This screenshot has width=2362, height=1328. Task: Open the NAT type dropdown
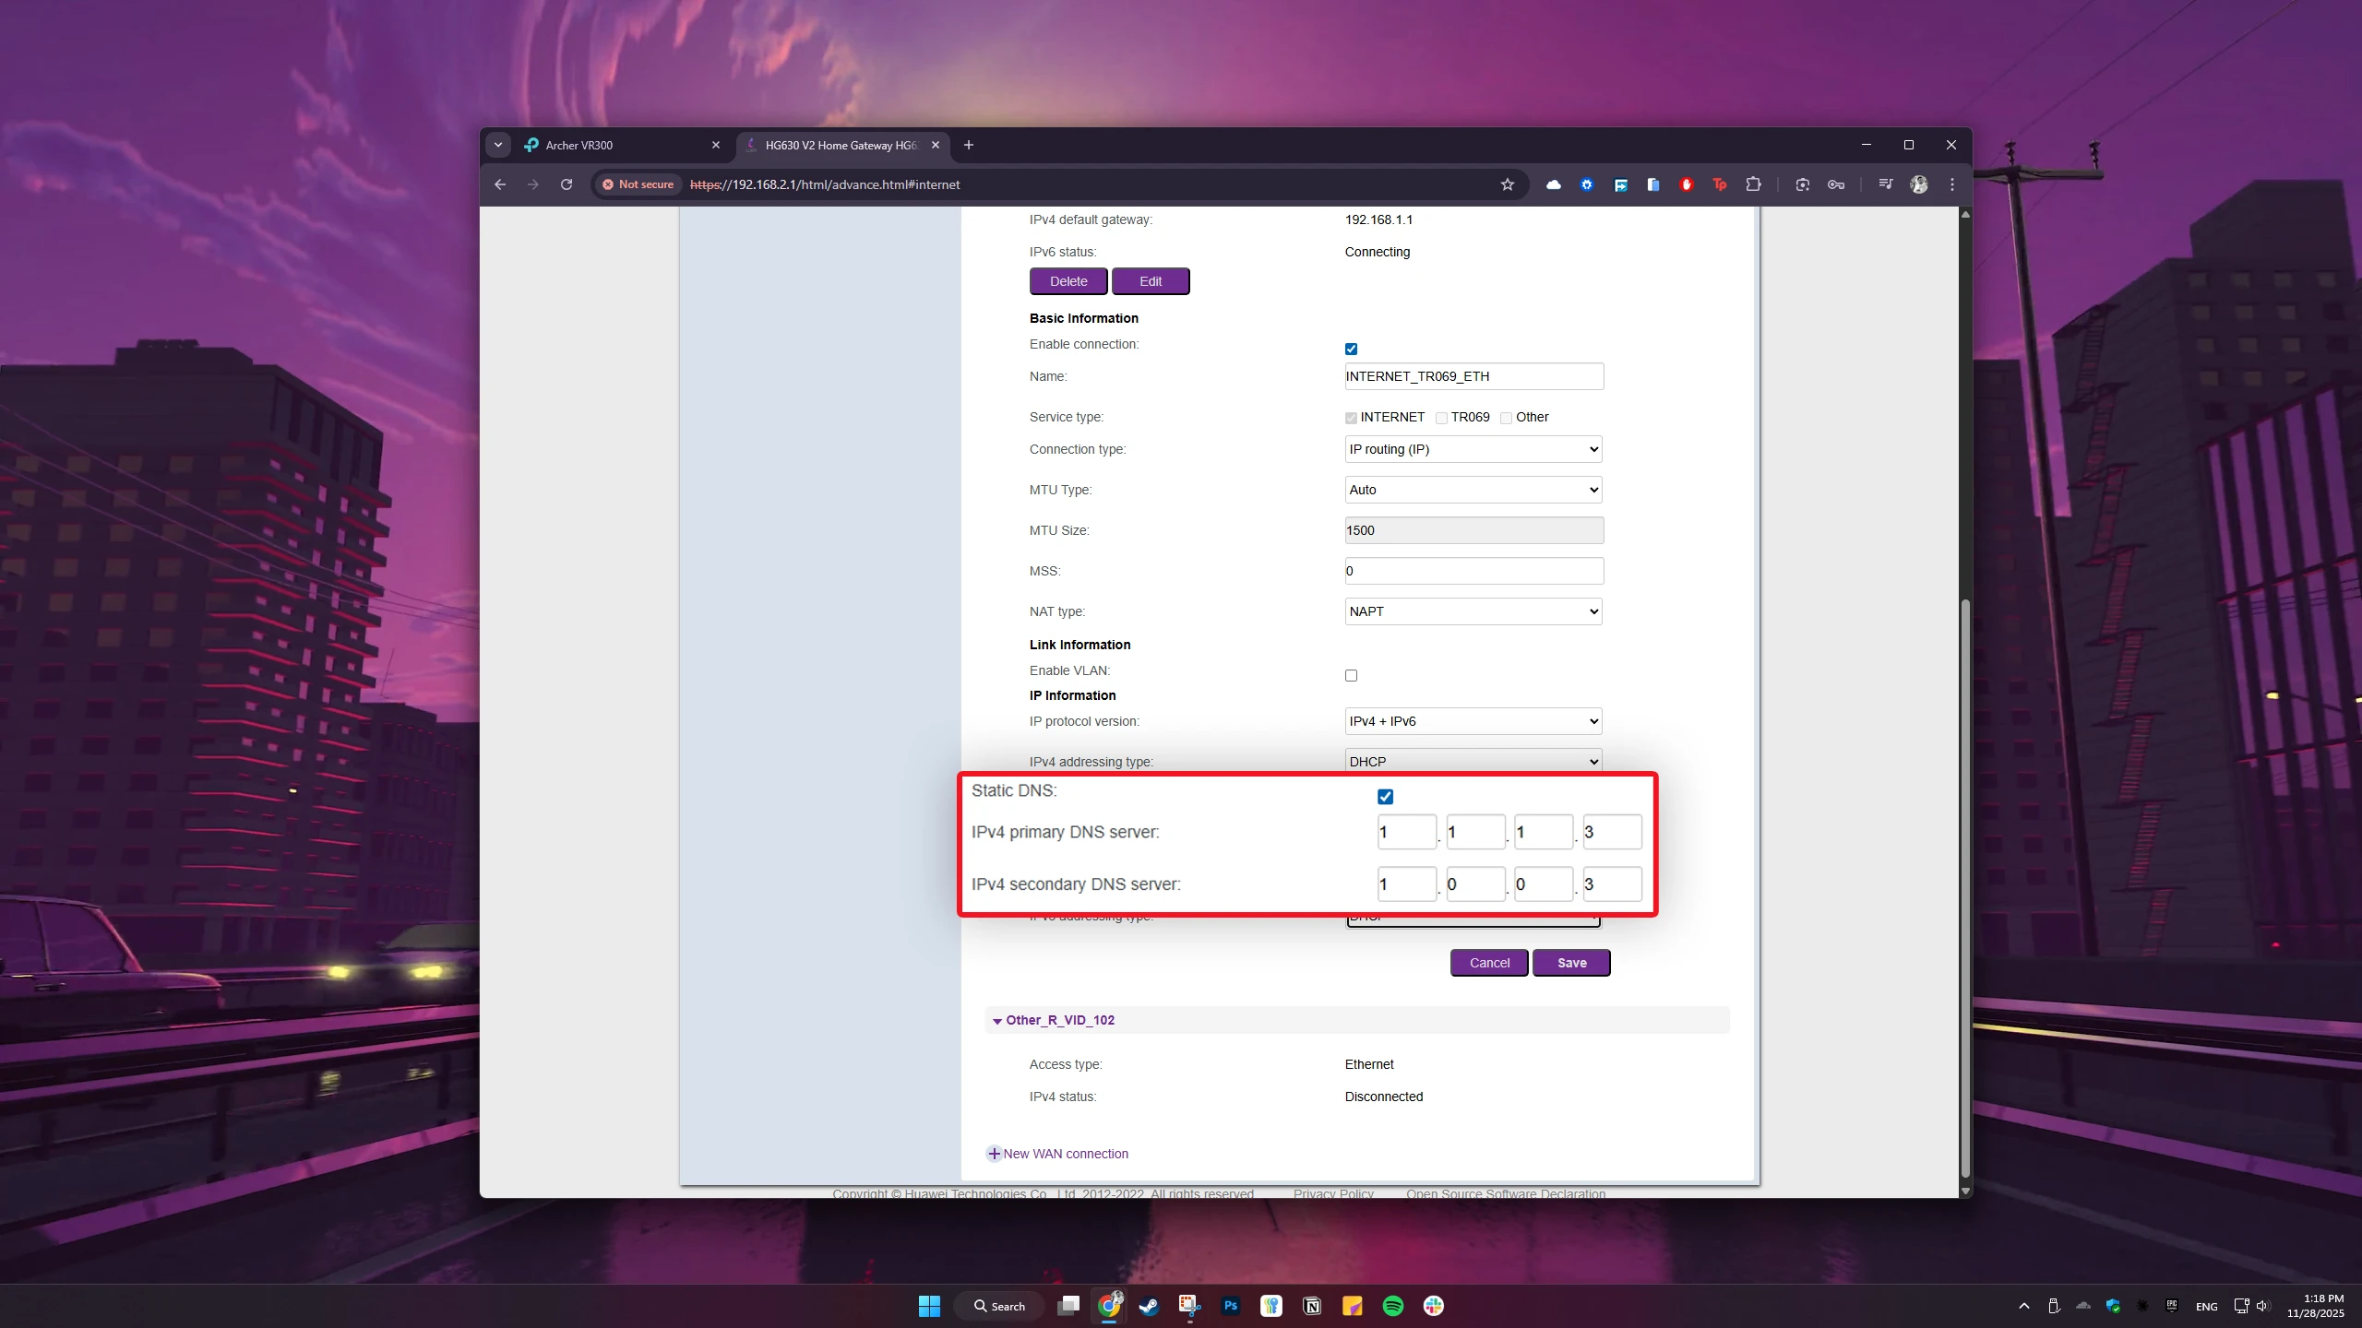coord(1473,611)
